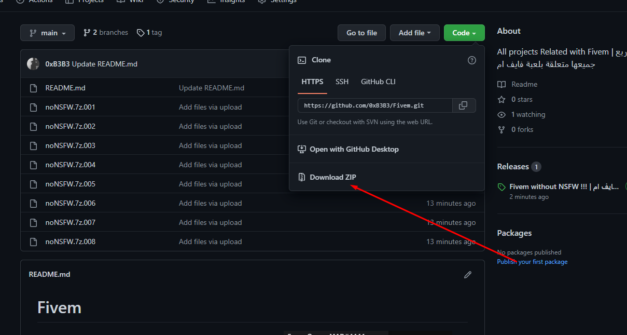Click the 0 forks link
Viewport: 627px width, 335px height.
pos(522,129)
